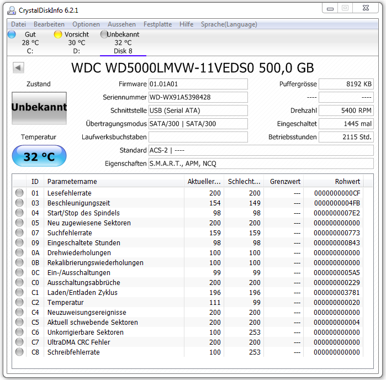Open the Hilfe menu
The height and width of the screenshot is (380, 386).
(186, 24)
